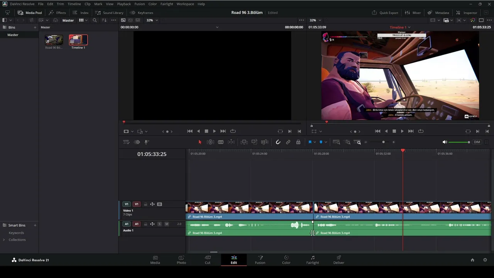
Task: Click the Overwrite Clip icon
Action: (x=254, y=142)
